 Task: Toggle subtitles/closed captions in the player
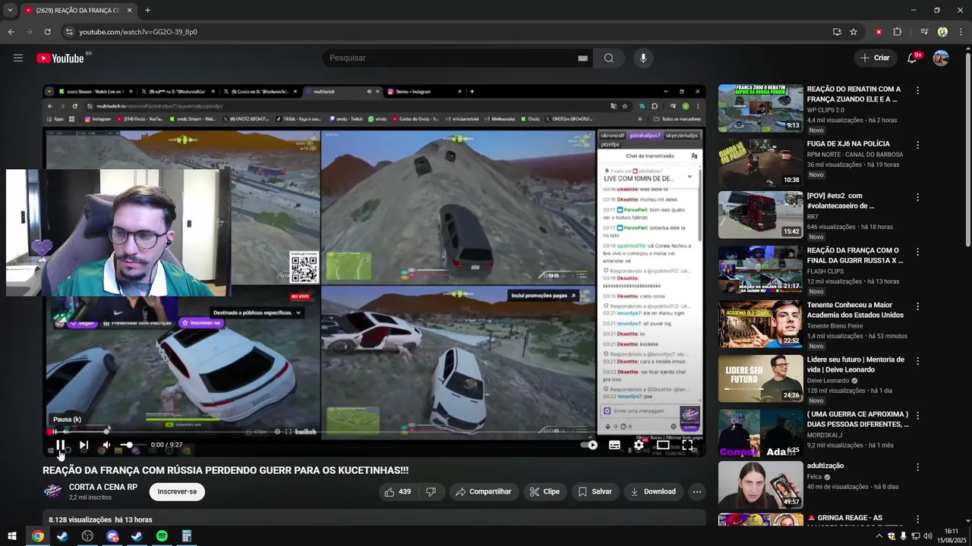pyautogui.click(x=614, y=445)
